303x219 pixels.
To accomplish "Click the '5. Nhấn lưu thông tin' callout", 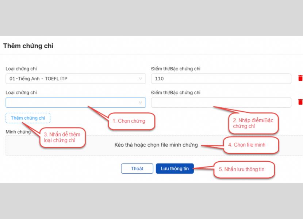I will coord(244,170).
